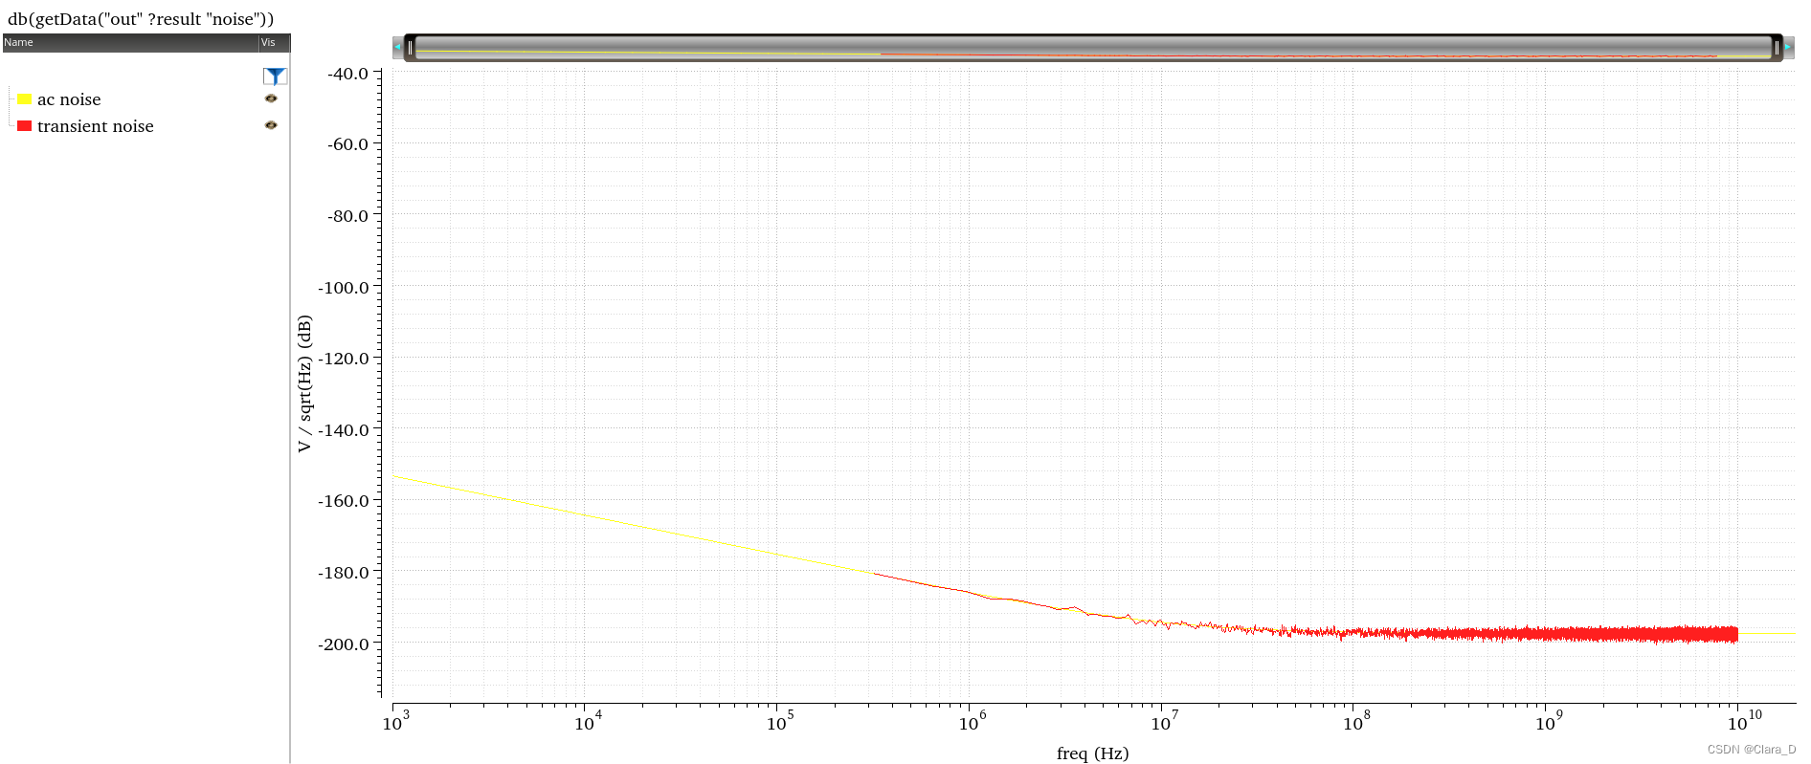The width and height of the screenshot is (1811, 764).
Task: Click the -40.0 y-axis tick label
Action: coord(347,74)
